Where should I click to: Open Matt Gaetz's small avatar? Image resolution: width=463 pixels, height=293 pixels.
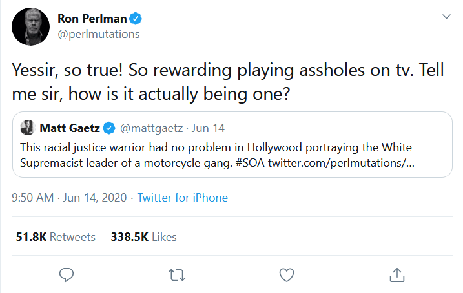click(28, 126)
